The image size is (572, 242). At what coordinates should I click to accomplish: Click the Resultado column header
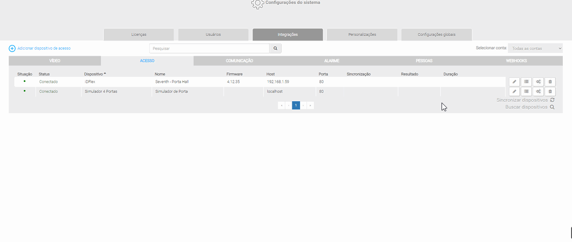410,74
